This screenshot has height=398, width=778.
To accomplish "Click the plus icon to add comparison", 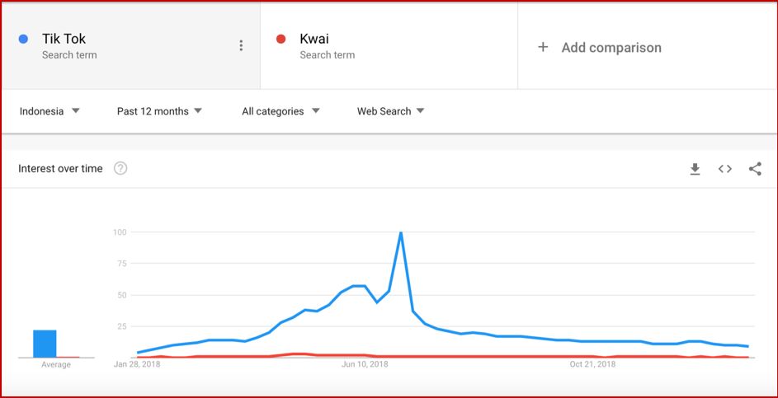I will pyautogui.click(x=543, y=47).
